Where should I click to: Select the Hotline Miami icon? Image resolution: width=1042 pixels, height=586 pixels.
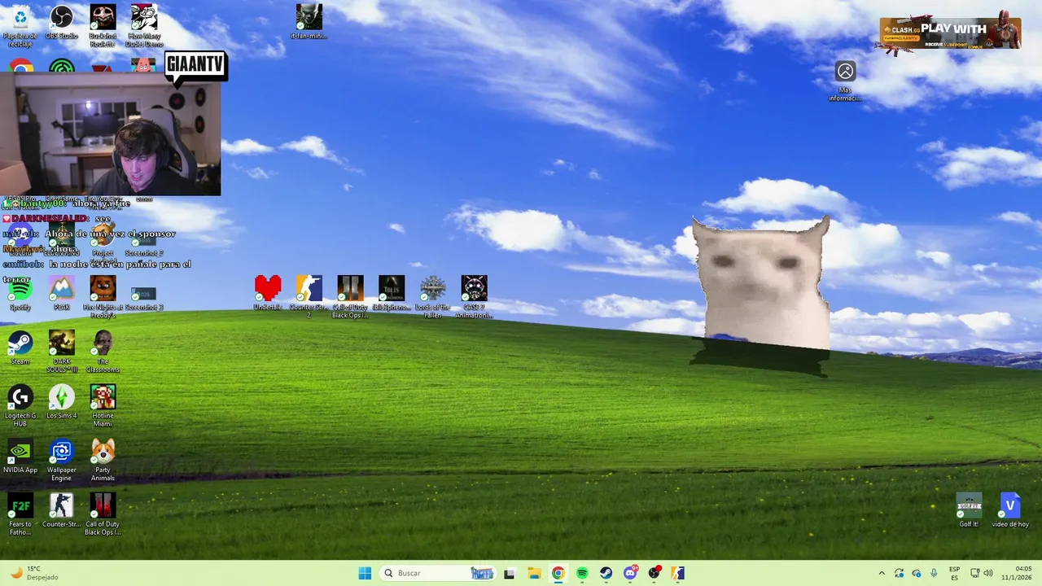103,405
